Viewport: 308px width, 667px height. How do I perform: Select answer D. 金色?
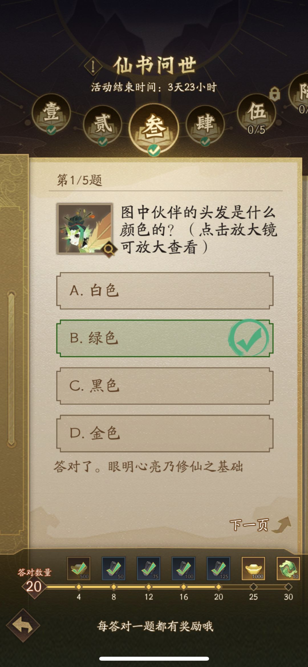[x=165, y=433]
